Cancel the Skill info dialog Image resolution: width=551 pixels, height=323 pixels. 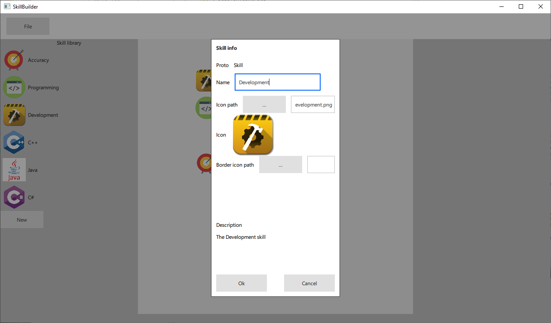pos(309,283)
